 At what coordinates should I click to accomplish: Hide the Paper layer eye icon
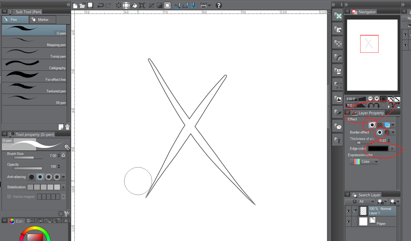click(349, 221)
